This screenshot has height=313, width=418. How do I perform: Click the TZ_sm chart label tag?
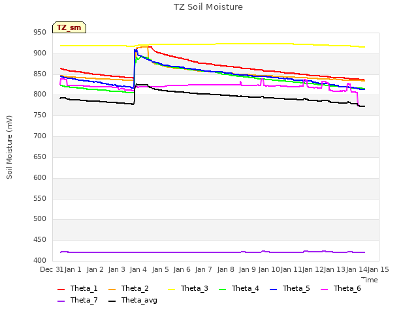(69, 27)
